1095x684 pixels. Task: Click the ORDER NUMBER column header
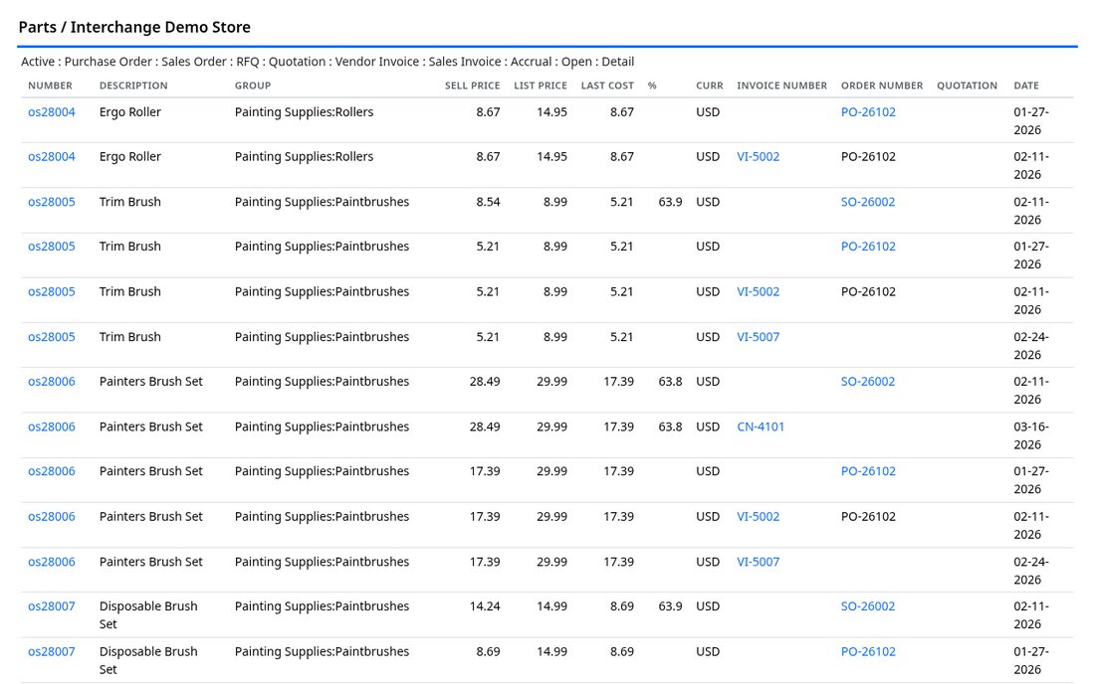pos(882,85)
